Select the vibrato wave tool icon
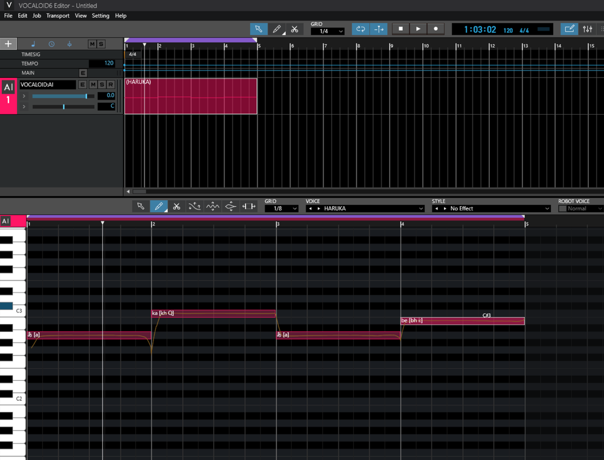The image size is (604, 460). coord(213,207)
